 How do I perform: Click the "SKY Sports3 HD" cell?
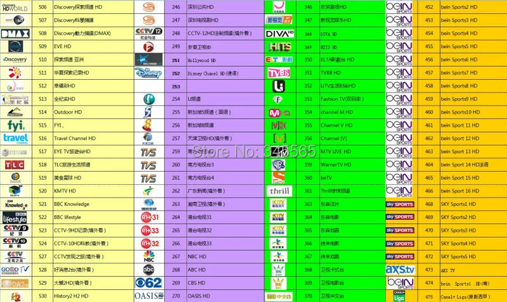pos(473,230)
